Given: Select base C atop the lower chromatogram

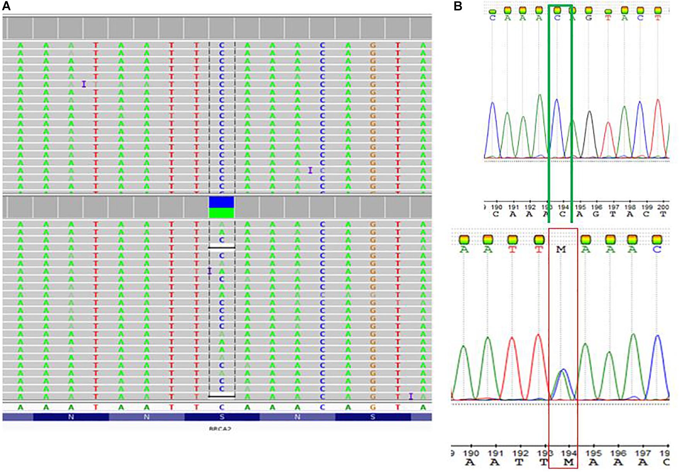Looking at the screenshot, I should [657, 250].
